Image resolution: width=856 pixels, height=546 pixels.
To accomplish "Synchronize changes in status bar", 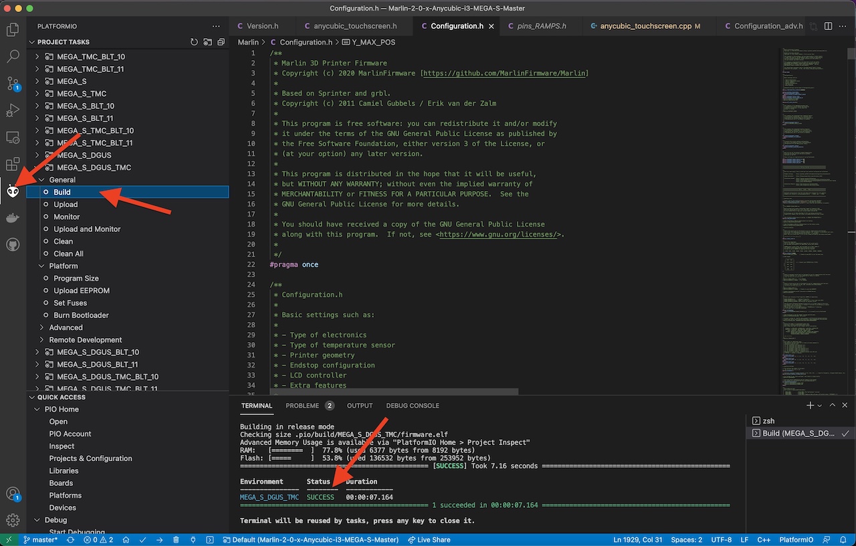I will [x=70, y=539].
